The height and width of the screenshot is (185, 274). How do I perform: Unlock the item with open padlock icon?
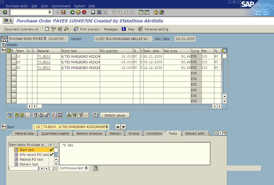[47, 115]
